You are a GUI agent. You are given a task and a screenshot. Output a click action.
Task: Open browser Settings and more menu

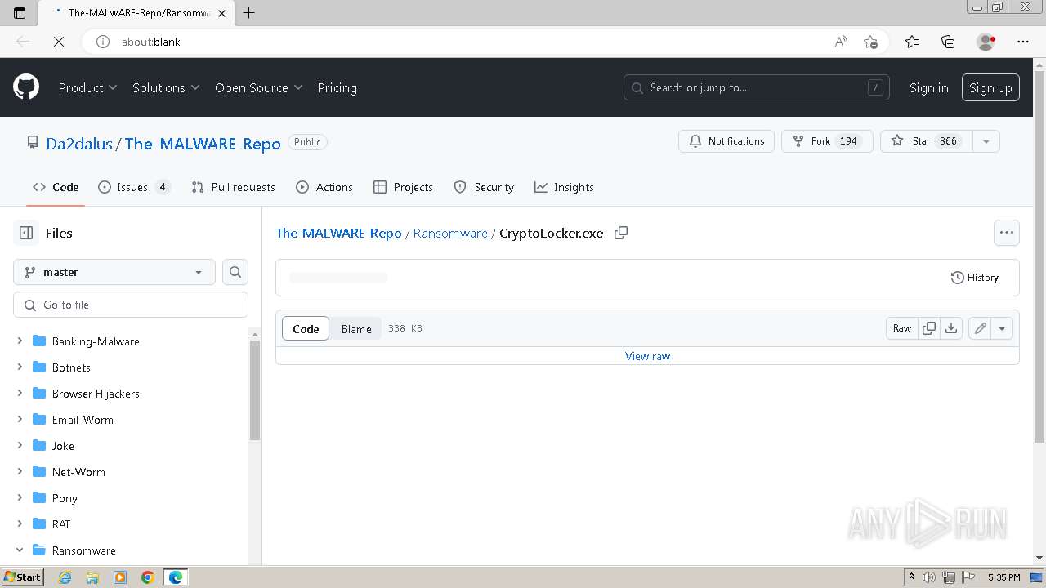coord(1023,42)
